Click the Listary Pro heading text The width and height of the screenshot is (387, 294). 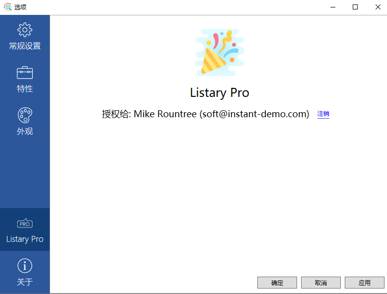(220, 93)
